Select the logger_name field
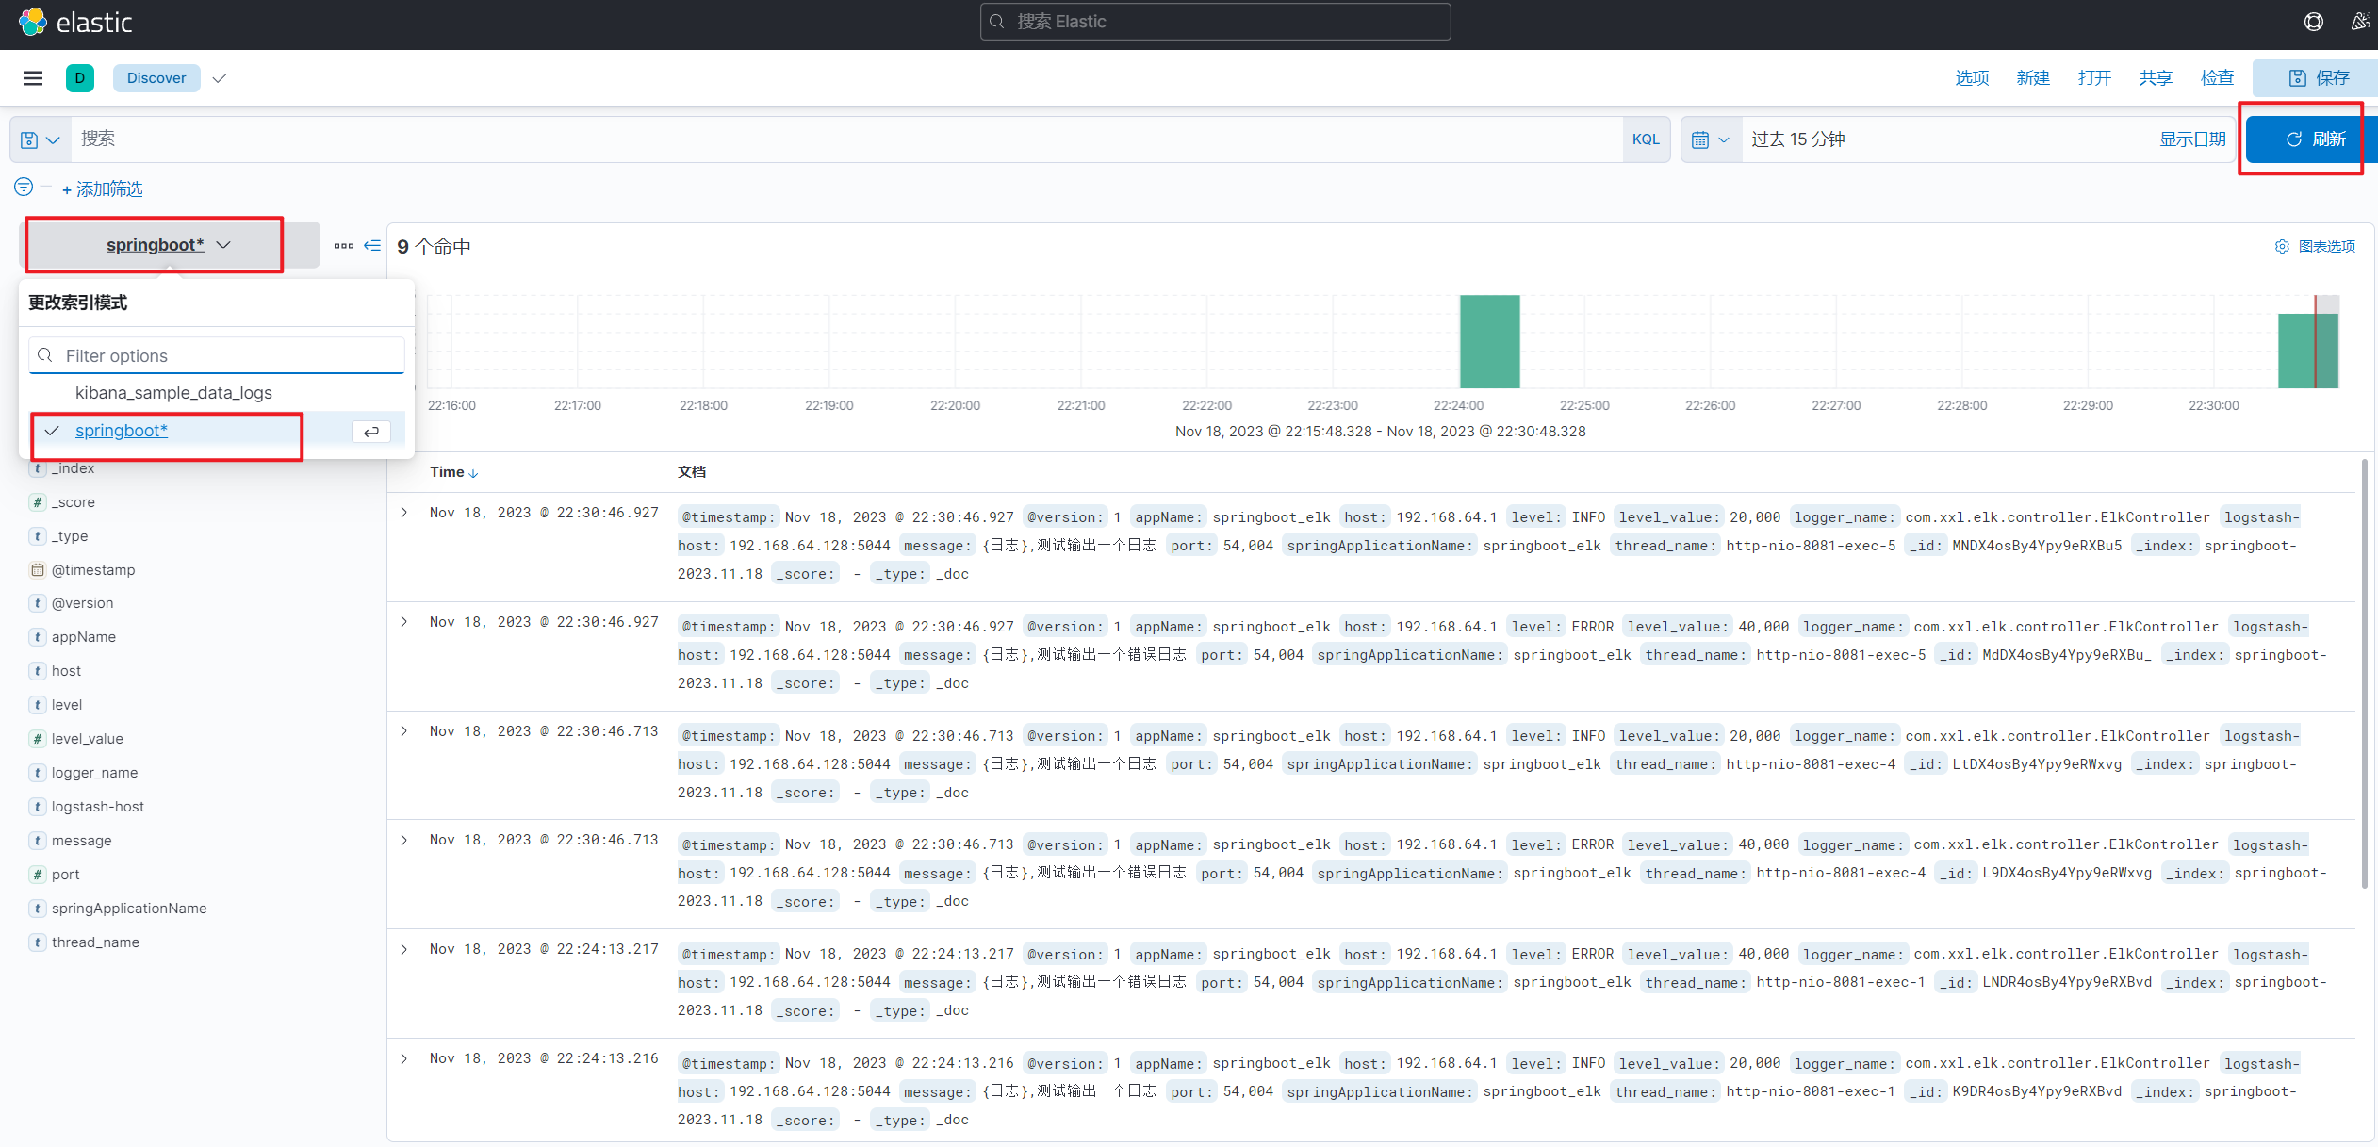Image resolution: width=2378 pixels, height=1147 pixels. tap(94, 773)
